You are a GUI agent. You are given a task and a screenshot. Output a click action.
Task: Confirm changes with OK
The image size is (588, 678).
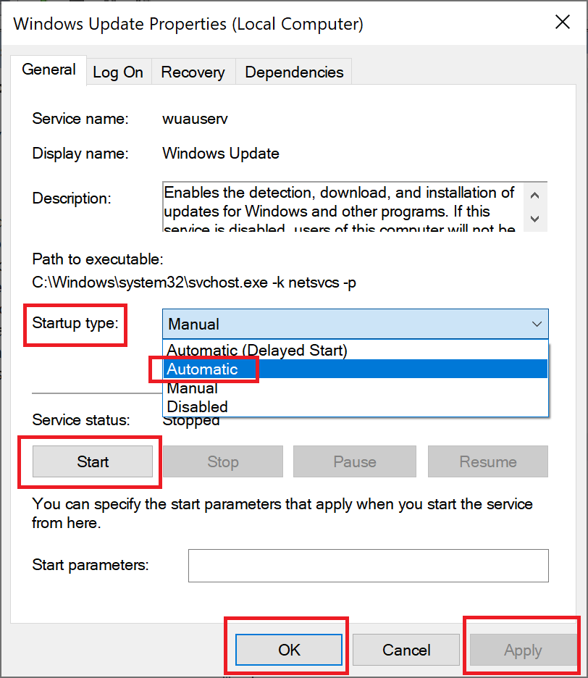289,650
